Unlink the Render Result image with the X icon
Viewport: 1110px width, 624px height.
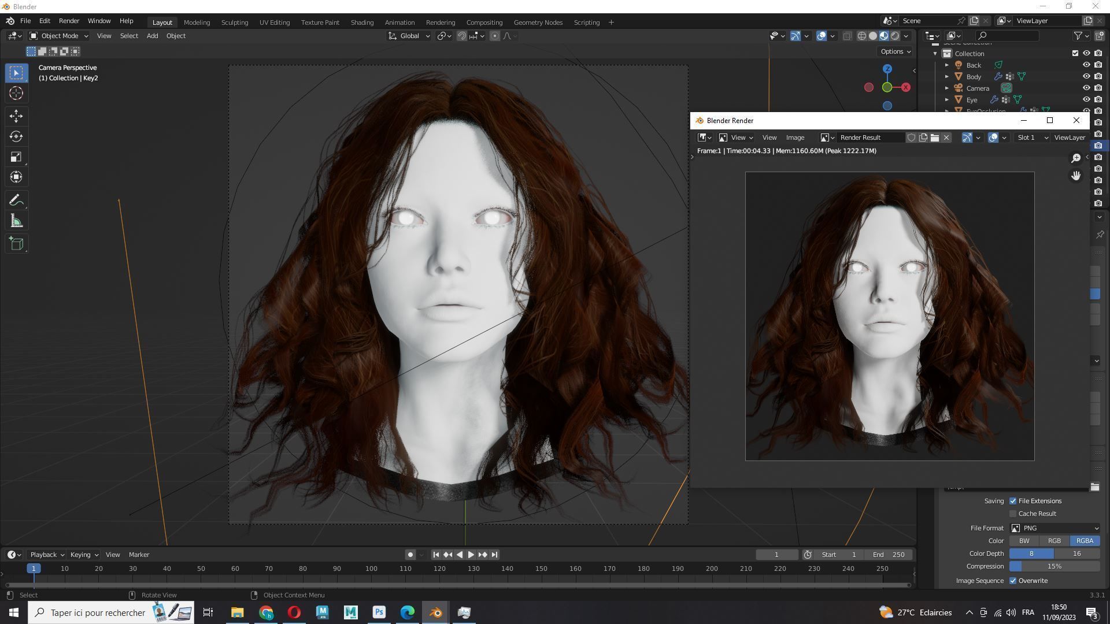pos(946,138)
